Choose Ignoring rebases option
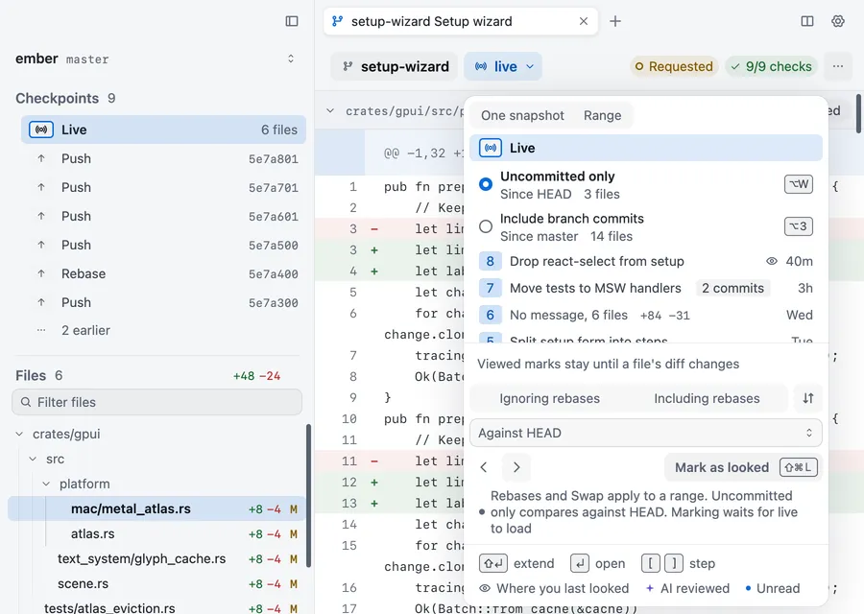This screenshot has width=864, height=614. tap(549, 399)
